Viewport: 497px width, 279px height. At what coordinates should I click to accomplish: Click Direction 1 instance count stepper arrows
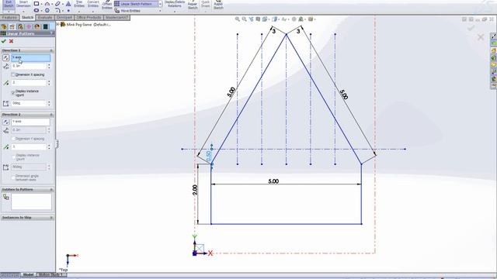(49, 83)
